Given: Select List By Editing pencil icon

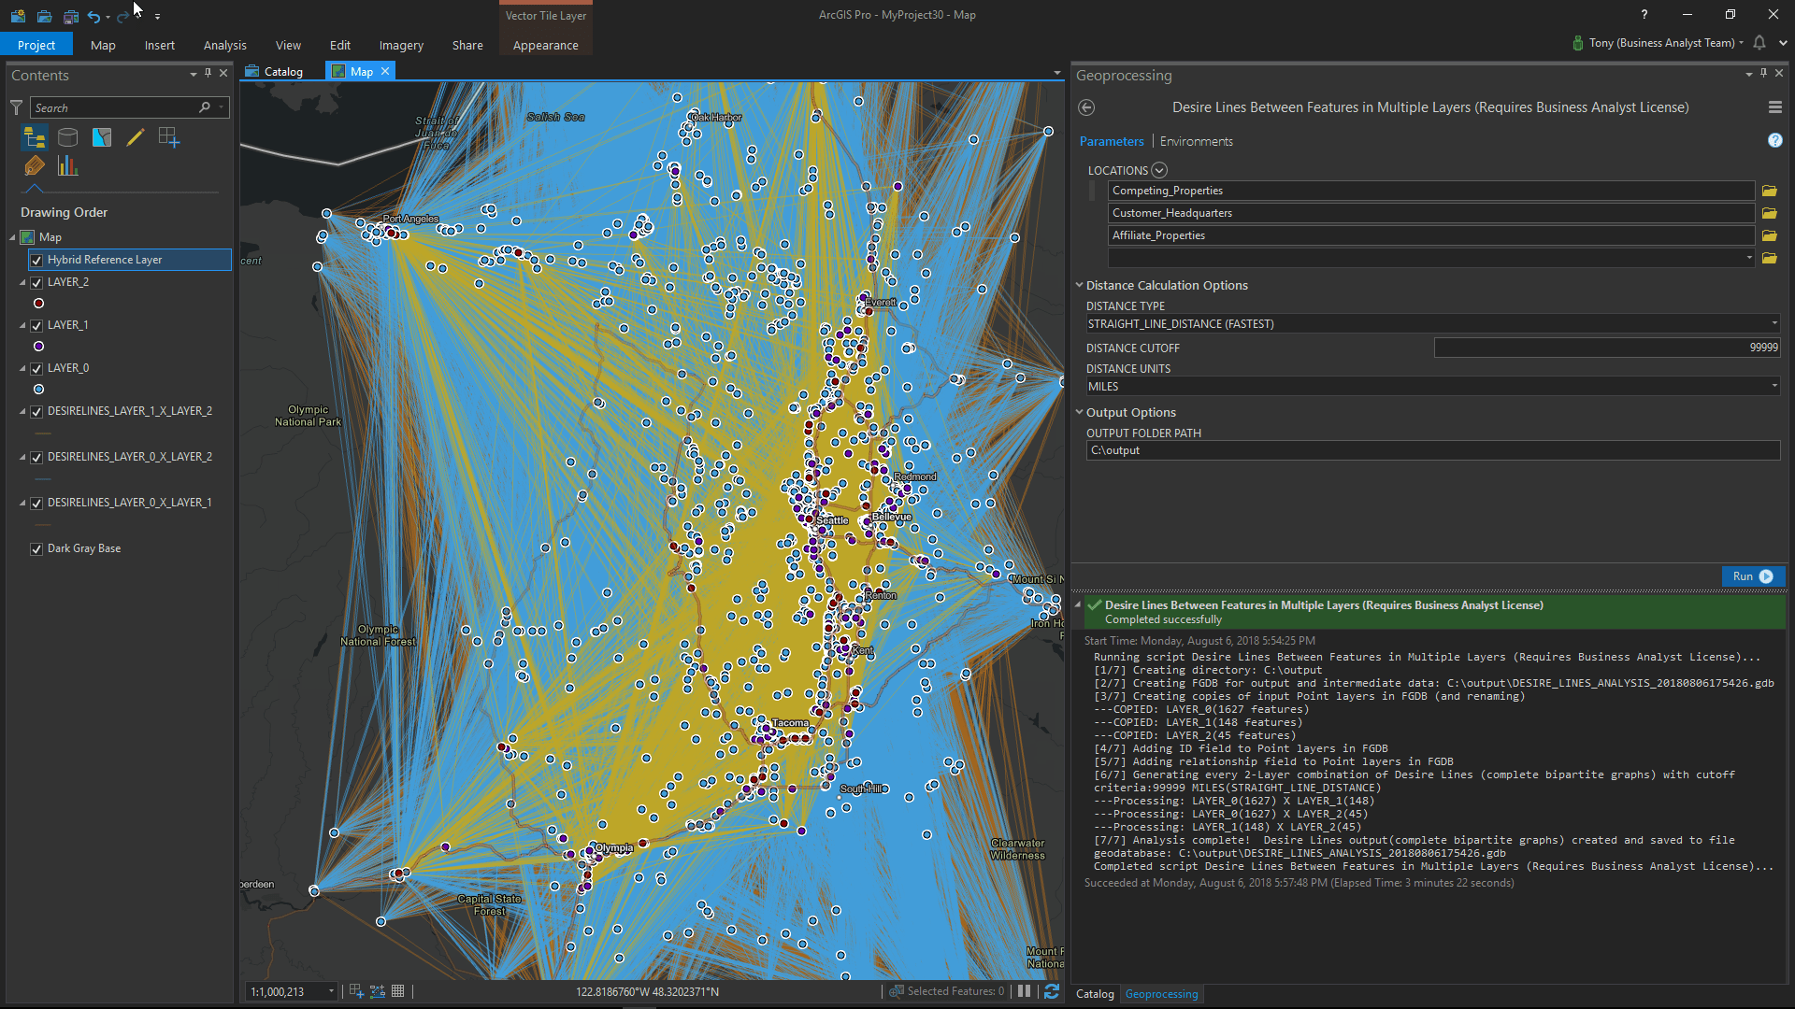Looking at the screenshot, I should click(x=136, y=138).
